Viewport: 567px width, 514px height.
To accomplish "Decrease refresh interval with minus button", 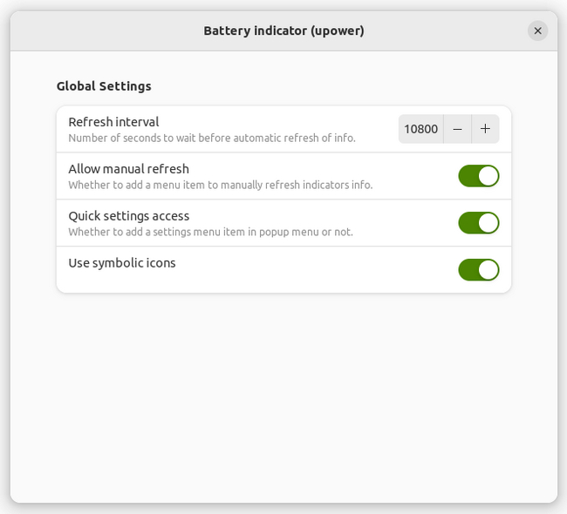I will click(x=457, y=129).
